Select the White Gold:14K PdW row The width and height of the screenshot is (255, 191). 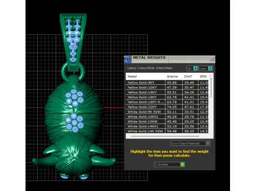[x=167, y=131]
